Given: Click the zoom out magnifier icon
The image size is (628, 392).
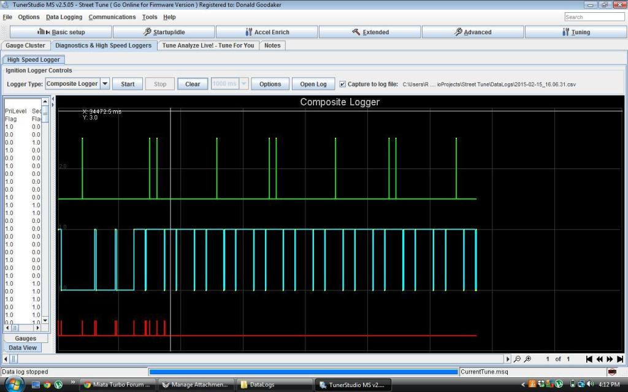Looking at the screenshot, I should (x=518, y=359).
